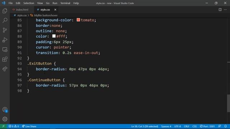Open the File menu
This screenshot has width=230, height=129.
(x=10, y=3)
